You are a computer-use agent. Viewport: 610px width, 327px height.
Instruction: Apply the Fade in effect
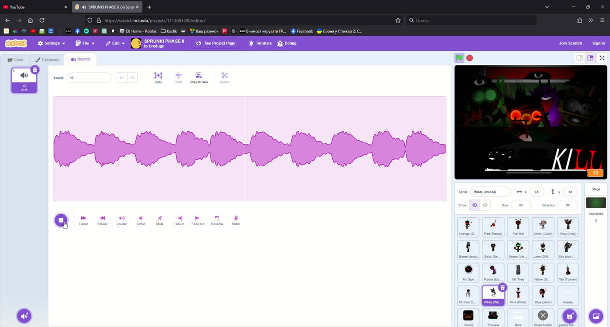(x=179, y=220)
